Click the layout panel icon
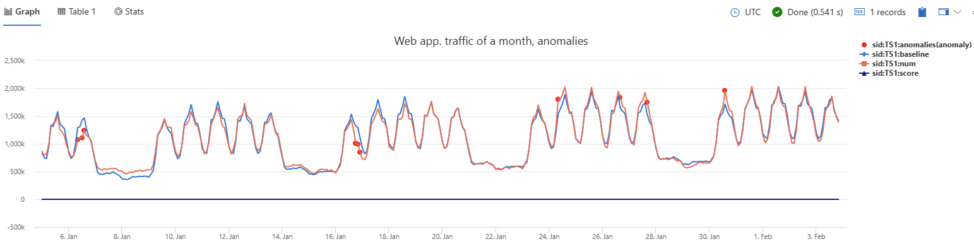 [944, 12]
